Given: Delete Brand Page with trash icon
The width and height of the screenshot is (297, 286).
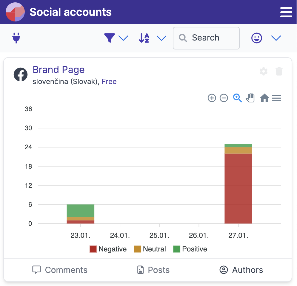Looking at the screenshot, I should (x=279, y=71).
